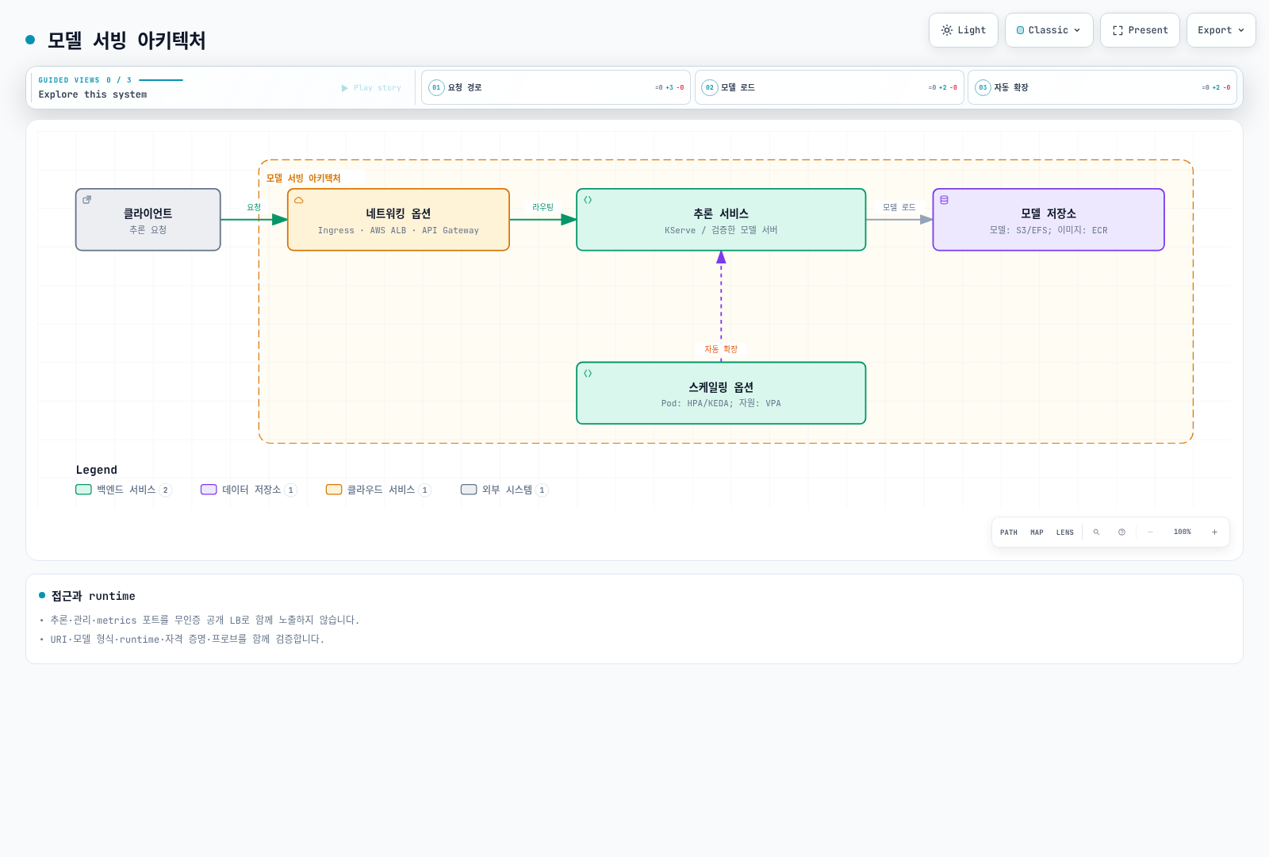Zoom out with the minus icon
The image size is (1269, 857).
pyautogui.click(x=1150, y=532)
